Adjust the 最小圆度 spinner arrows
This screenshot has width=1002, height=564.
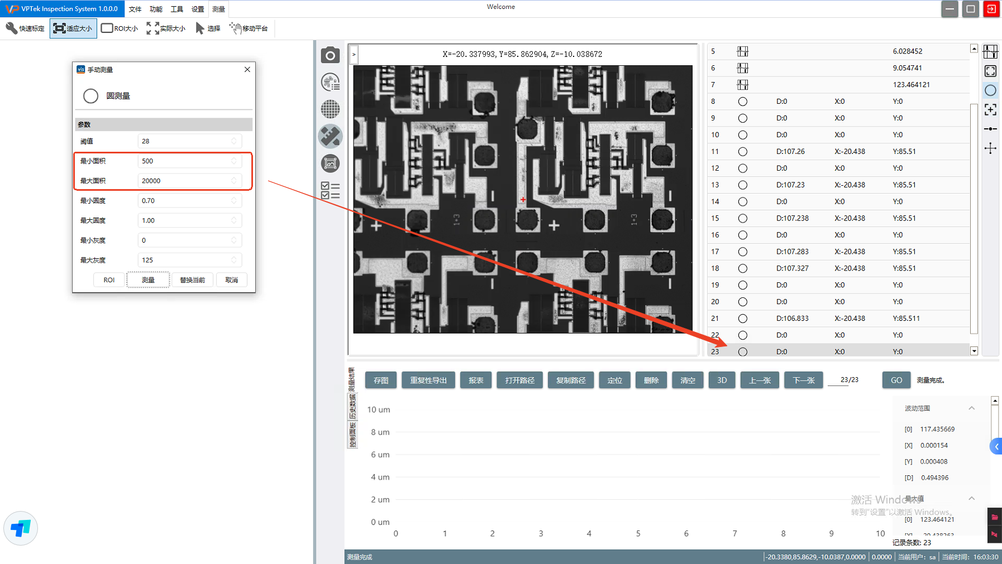[234, 200]
